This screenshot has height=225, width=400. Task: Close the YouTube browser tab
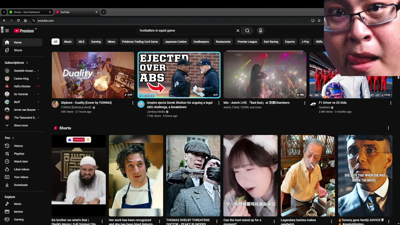click(96, 12)
